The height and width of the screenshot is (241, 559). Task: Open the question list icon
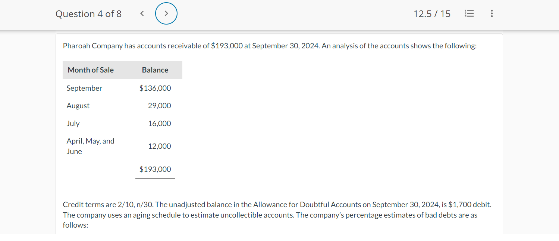[x=469, y=14]
